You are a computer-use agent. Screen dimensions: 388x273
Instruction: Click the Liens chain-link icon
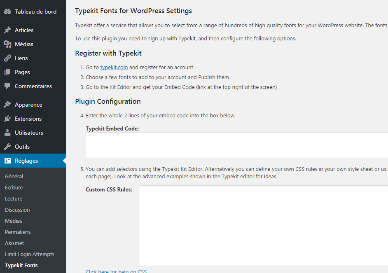coord(7,58)
